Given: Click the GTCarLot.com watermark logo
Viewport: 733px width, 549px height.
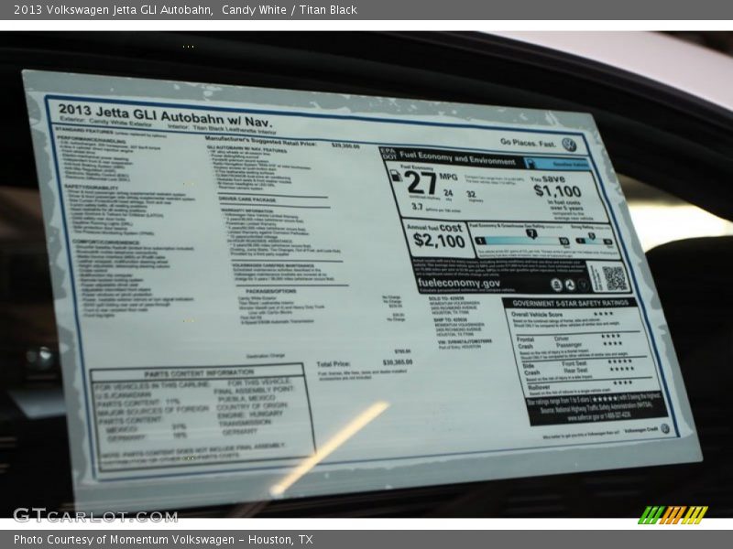Looking at the screenshot, I should tap(94, 515).
